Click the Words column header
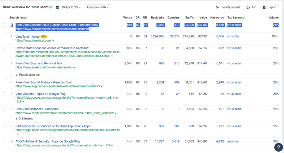 pos(128,17)
